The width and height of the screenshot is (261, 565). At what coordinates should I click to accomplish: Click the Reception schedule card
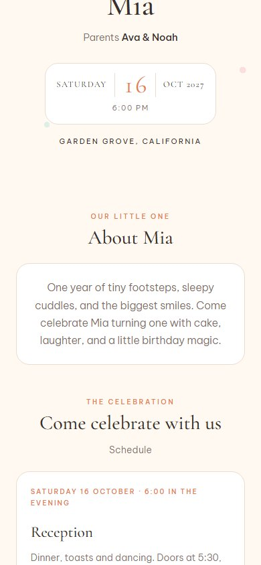(x=130, y=518)
